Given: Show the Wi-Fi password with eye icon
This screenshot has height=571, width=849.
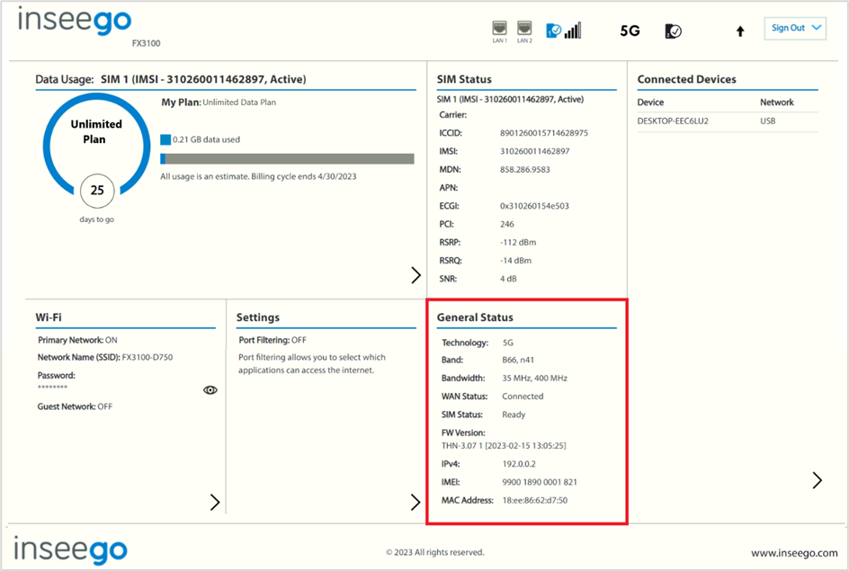Looking at the screenshot, I should (210, 390).
